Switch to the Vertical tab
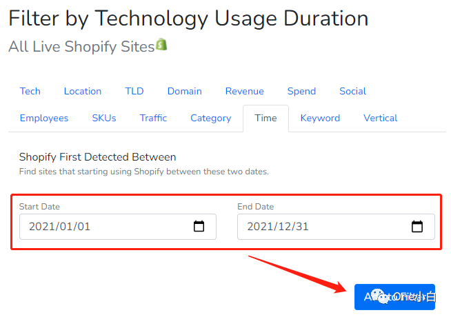Image resolution: width=451 pixels, height=317 pixels. 380,118
